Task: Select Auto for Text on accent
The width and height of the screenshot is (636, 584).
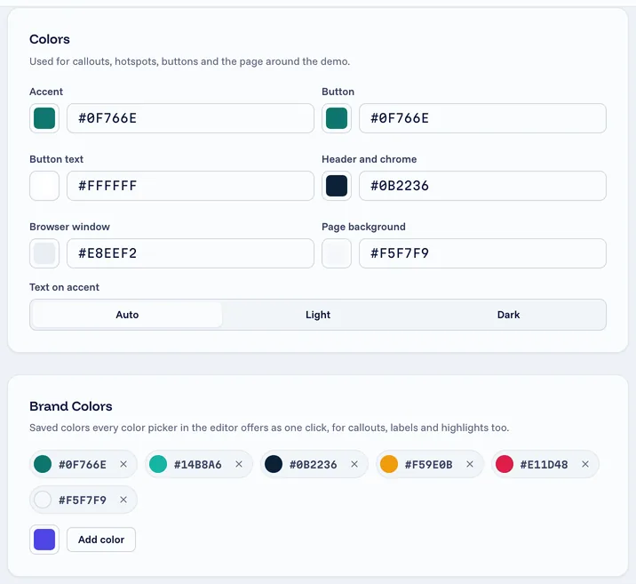Action: [x=127, y=315]
